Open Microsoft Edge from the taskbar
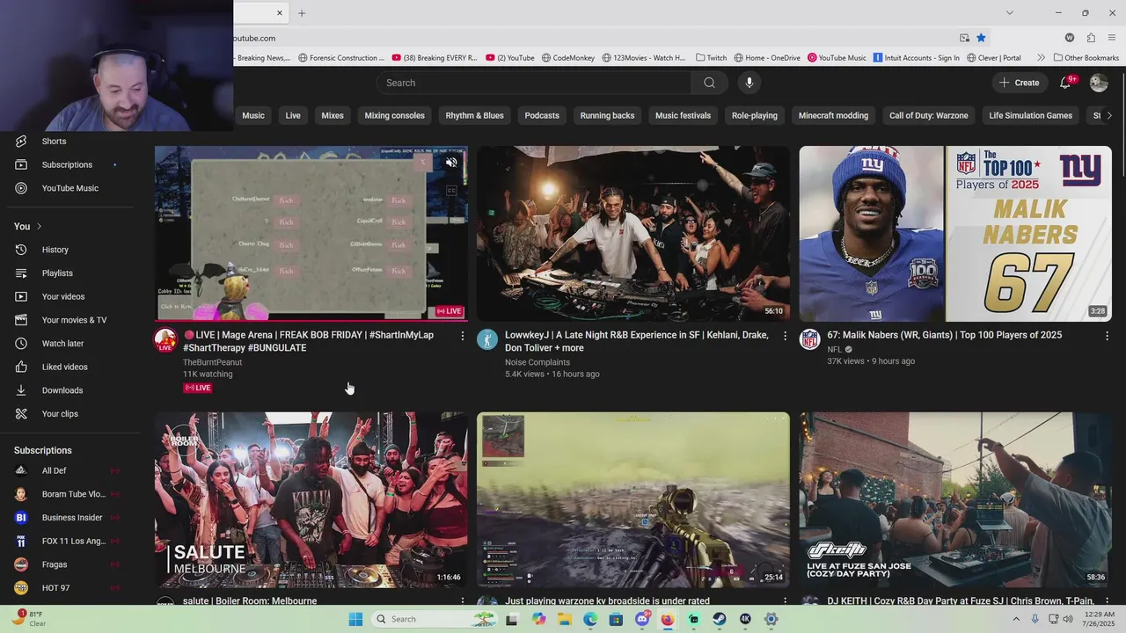 590,619
